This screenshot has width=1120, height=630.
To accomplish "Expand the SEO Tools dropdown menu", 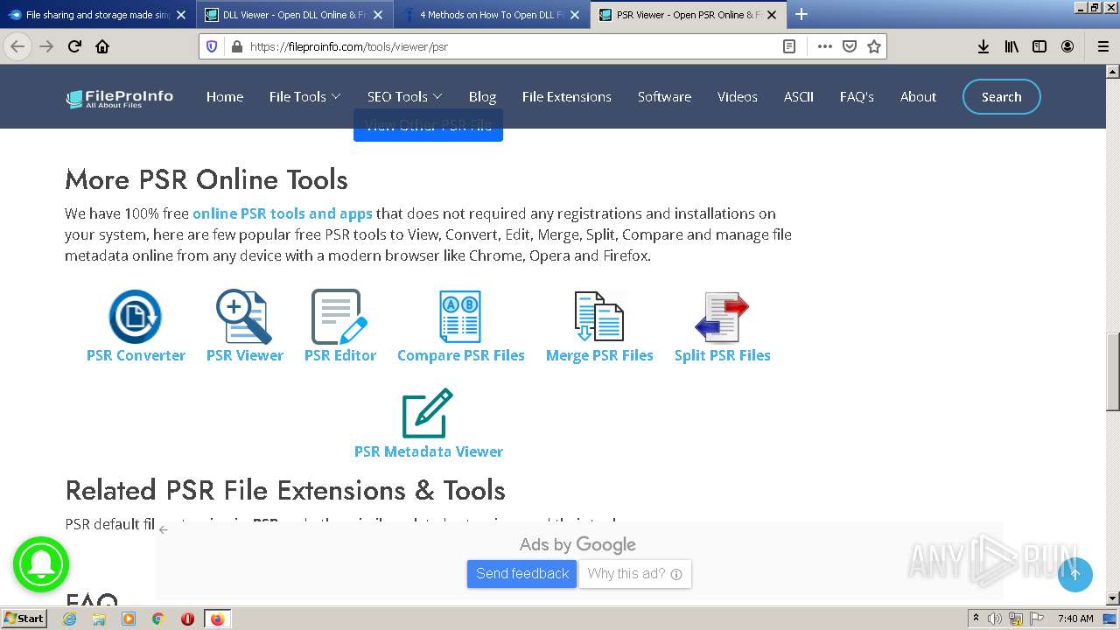I will 404,96.
